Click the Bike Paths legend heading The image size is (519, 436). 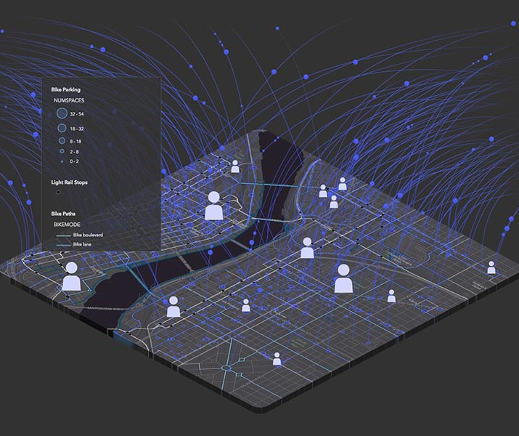pyautogui.click(x=65, y=214)
